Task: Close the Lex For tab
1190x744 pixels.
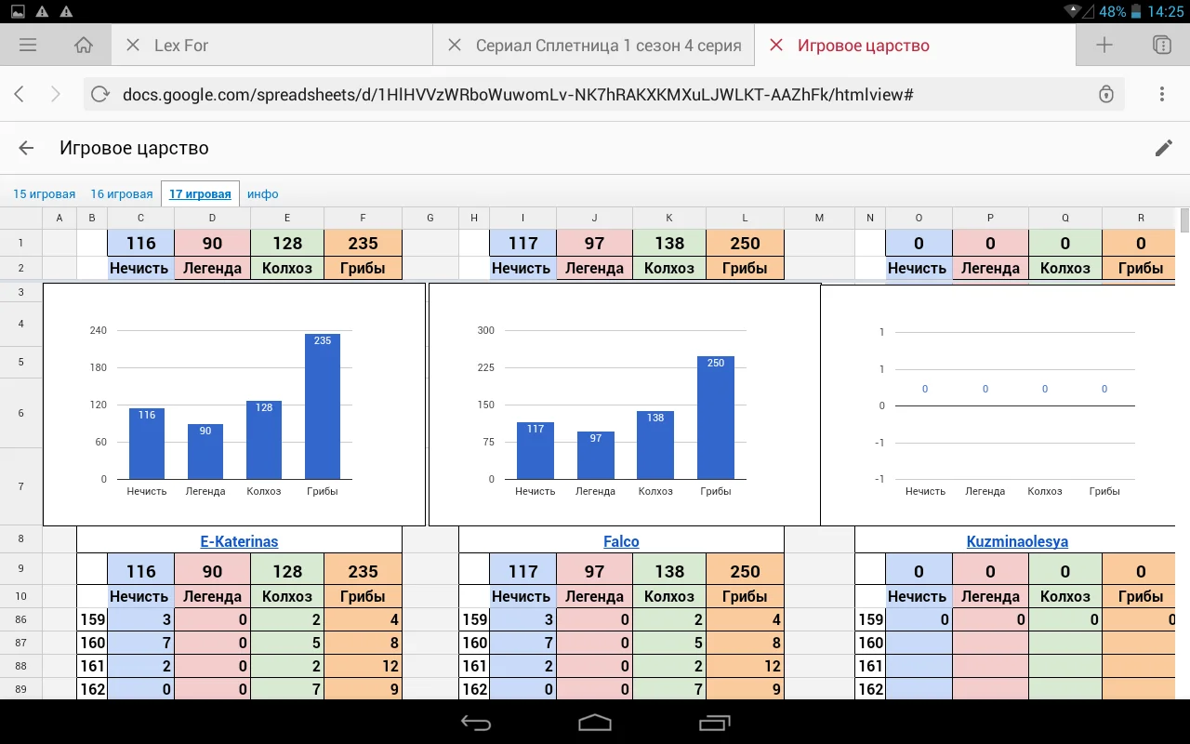Action: coord(133,45)
